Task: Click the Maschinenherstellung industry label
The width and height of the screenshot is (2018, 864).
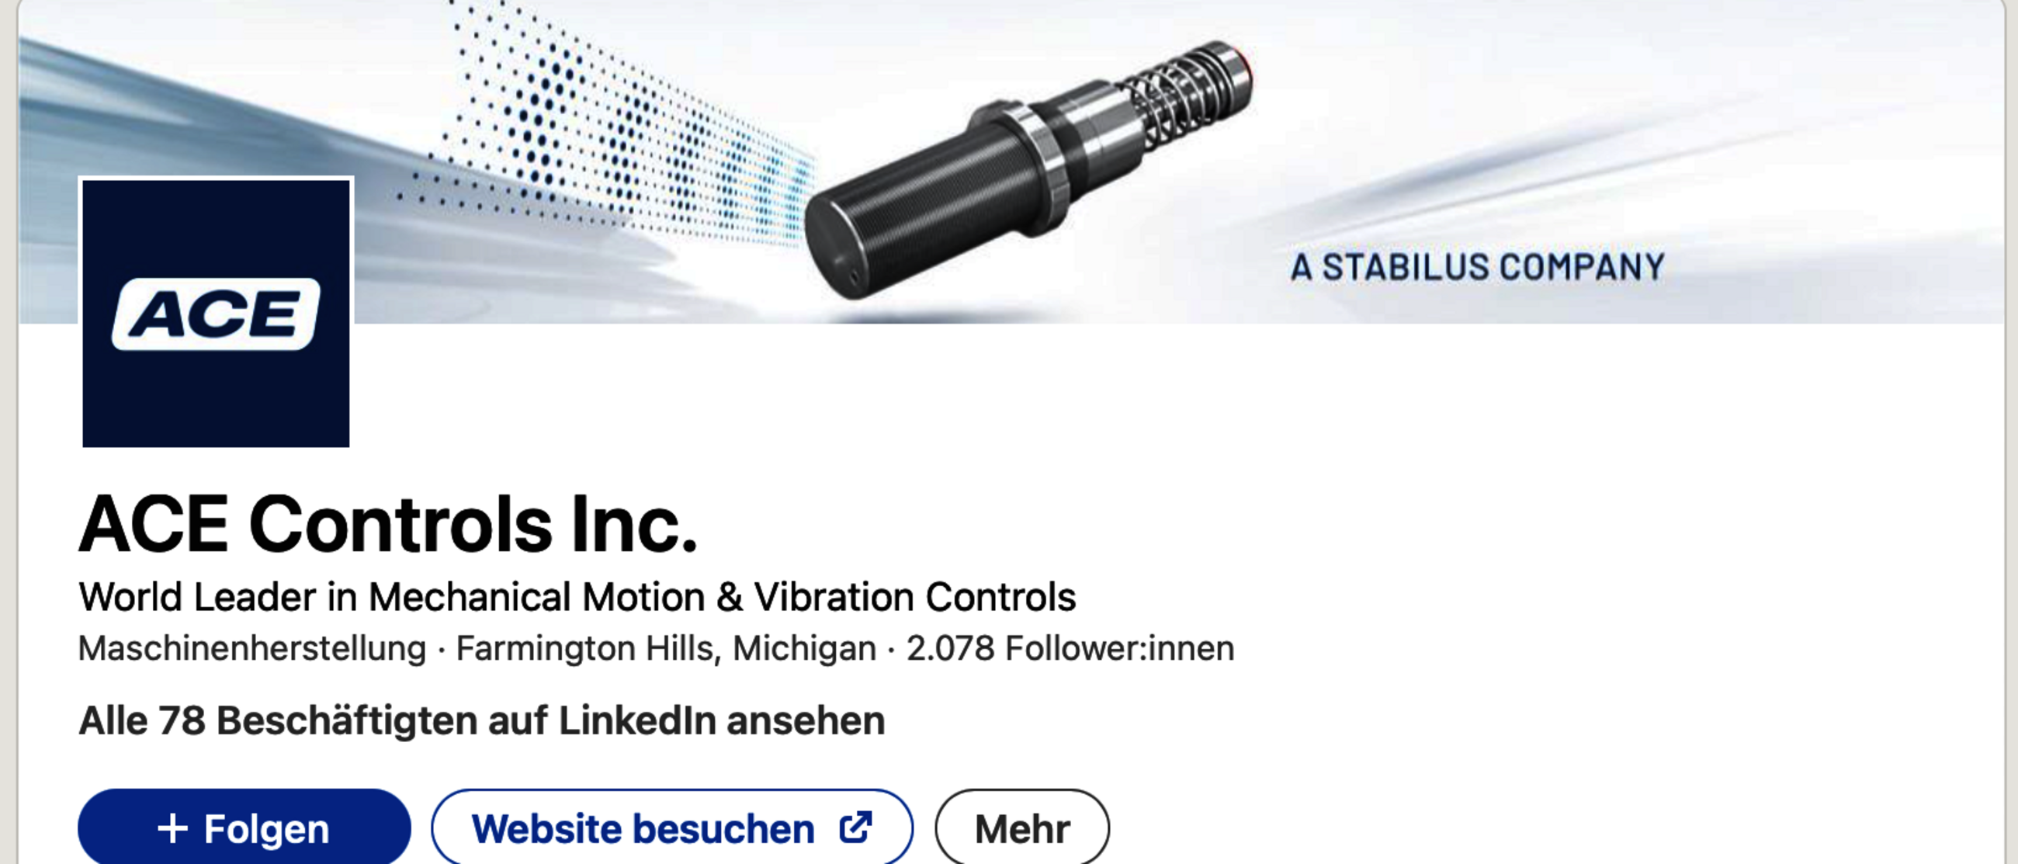Action: (x=252, y=649)
